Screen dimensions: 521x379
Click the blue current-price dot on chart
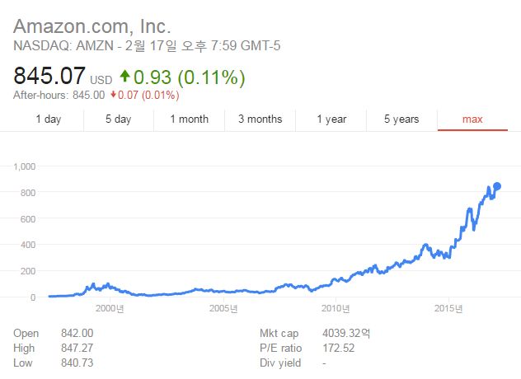point(497,186)
